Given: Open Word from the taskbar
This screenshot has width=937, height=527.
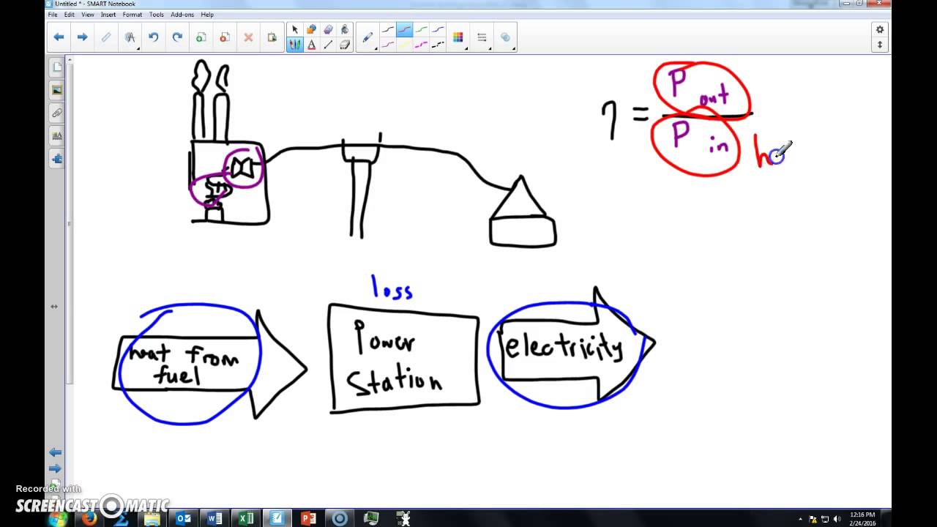Looking at the screenshot, I should (x=215, y=518).
